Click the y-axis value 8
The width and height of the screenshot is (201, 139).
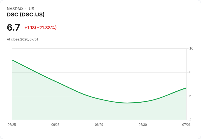(x=190, y=72)
